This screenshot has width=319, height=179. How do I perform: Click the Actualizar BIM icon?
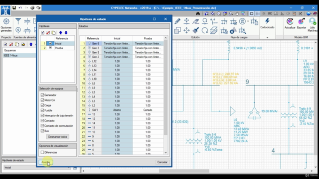click(290, 21)
